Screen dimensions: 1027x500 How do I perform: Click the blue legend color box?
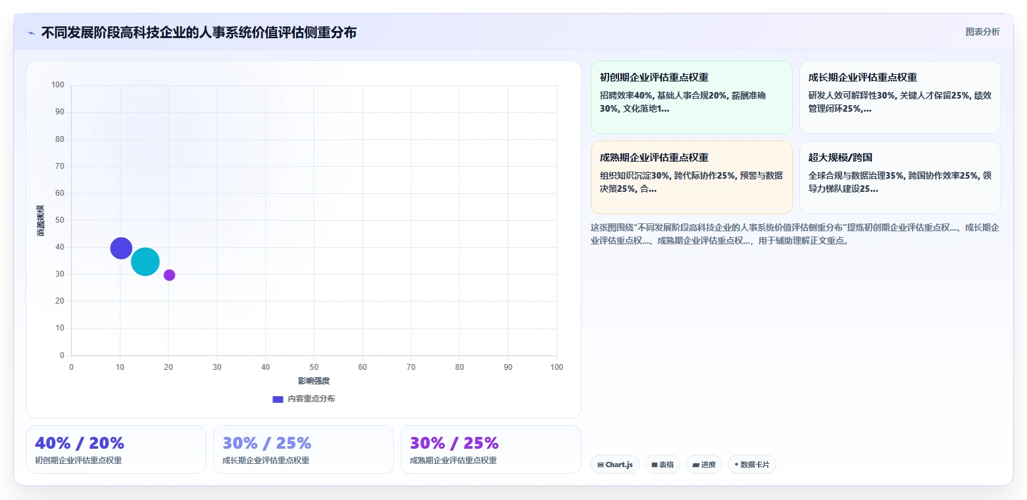pos(278,399)
